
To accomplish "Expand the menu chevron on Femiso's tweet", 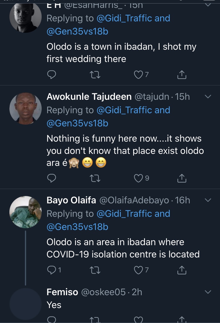I will [208, 292].
